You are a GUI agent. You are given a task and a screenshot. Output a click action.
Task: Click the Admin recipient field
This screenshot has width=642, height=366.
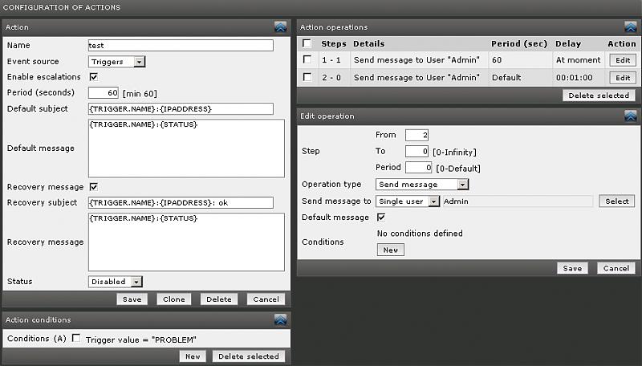pyautogui.click(x=518, y=201)
